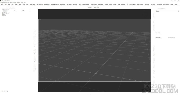Select the Spot Render tool
The image size is (180, 95).
click(x=147, y=5)
